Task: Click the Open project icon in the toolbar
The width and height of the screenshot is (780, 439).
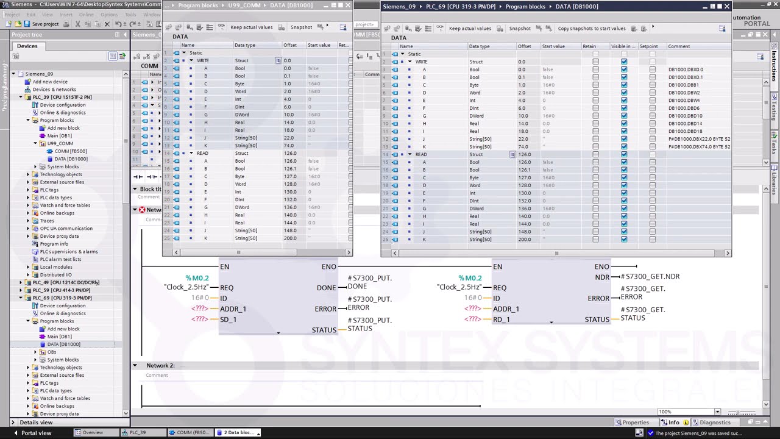Action: point(18,24)
